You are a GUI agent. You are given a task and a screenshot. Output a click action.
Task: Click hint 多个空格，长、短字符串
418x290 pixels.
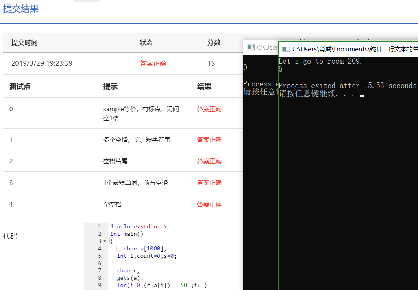point(137,140)
